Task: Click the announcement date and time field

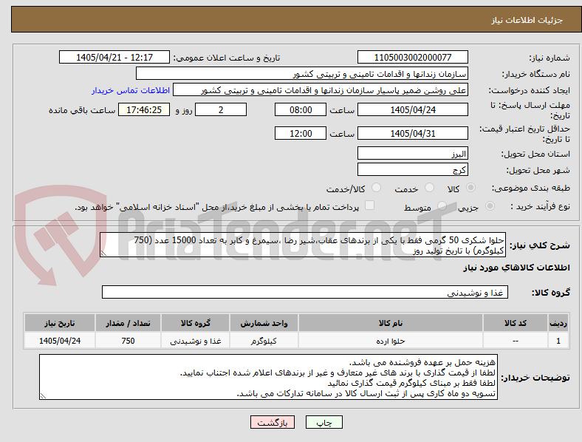Action: click(114, 57)
